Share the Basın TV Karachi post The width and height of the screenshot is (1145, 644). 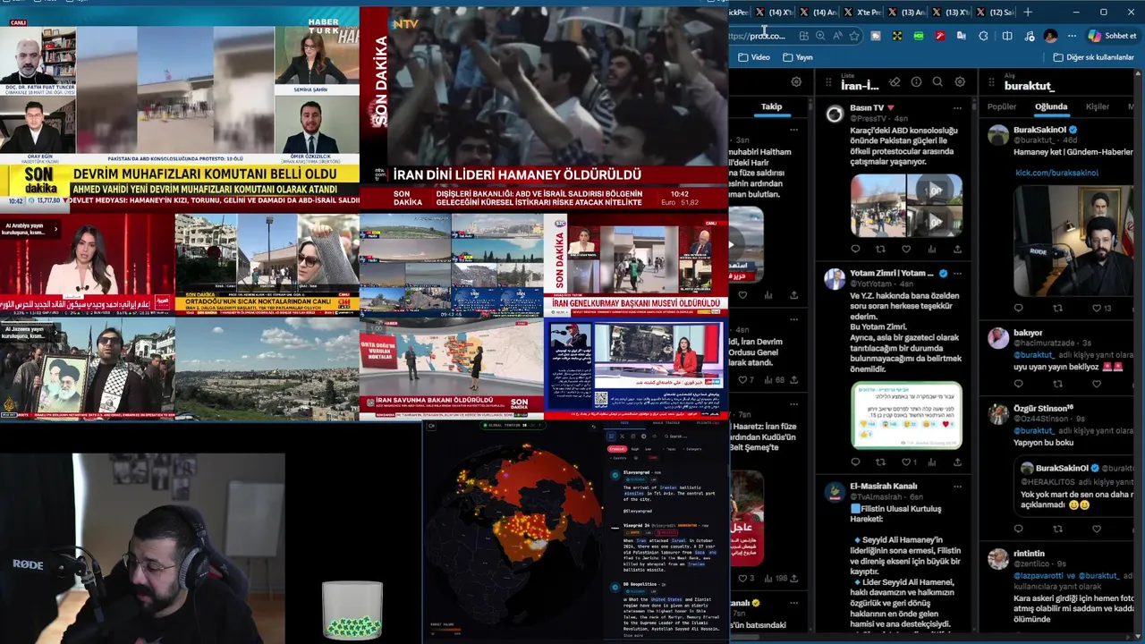(x=957, y=250)
